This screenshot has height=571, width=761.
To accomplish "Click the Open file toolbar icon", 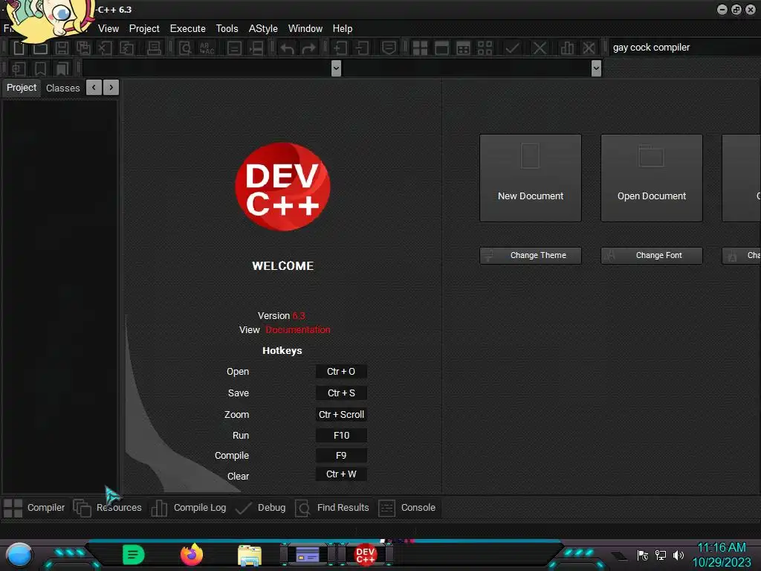I will 40,48.
